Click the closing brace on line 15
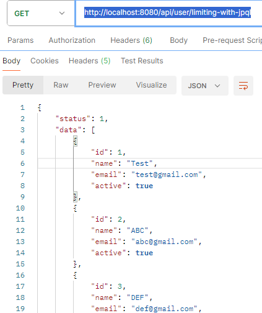The image size is (262, 313). [x=75, y=264]
